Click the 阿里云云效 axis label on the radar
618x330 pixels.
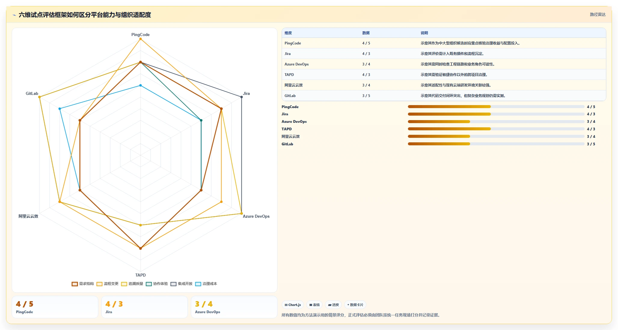point(28,216)
